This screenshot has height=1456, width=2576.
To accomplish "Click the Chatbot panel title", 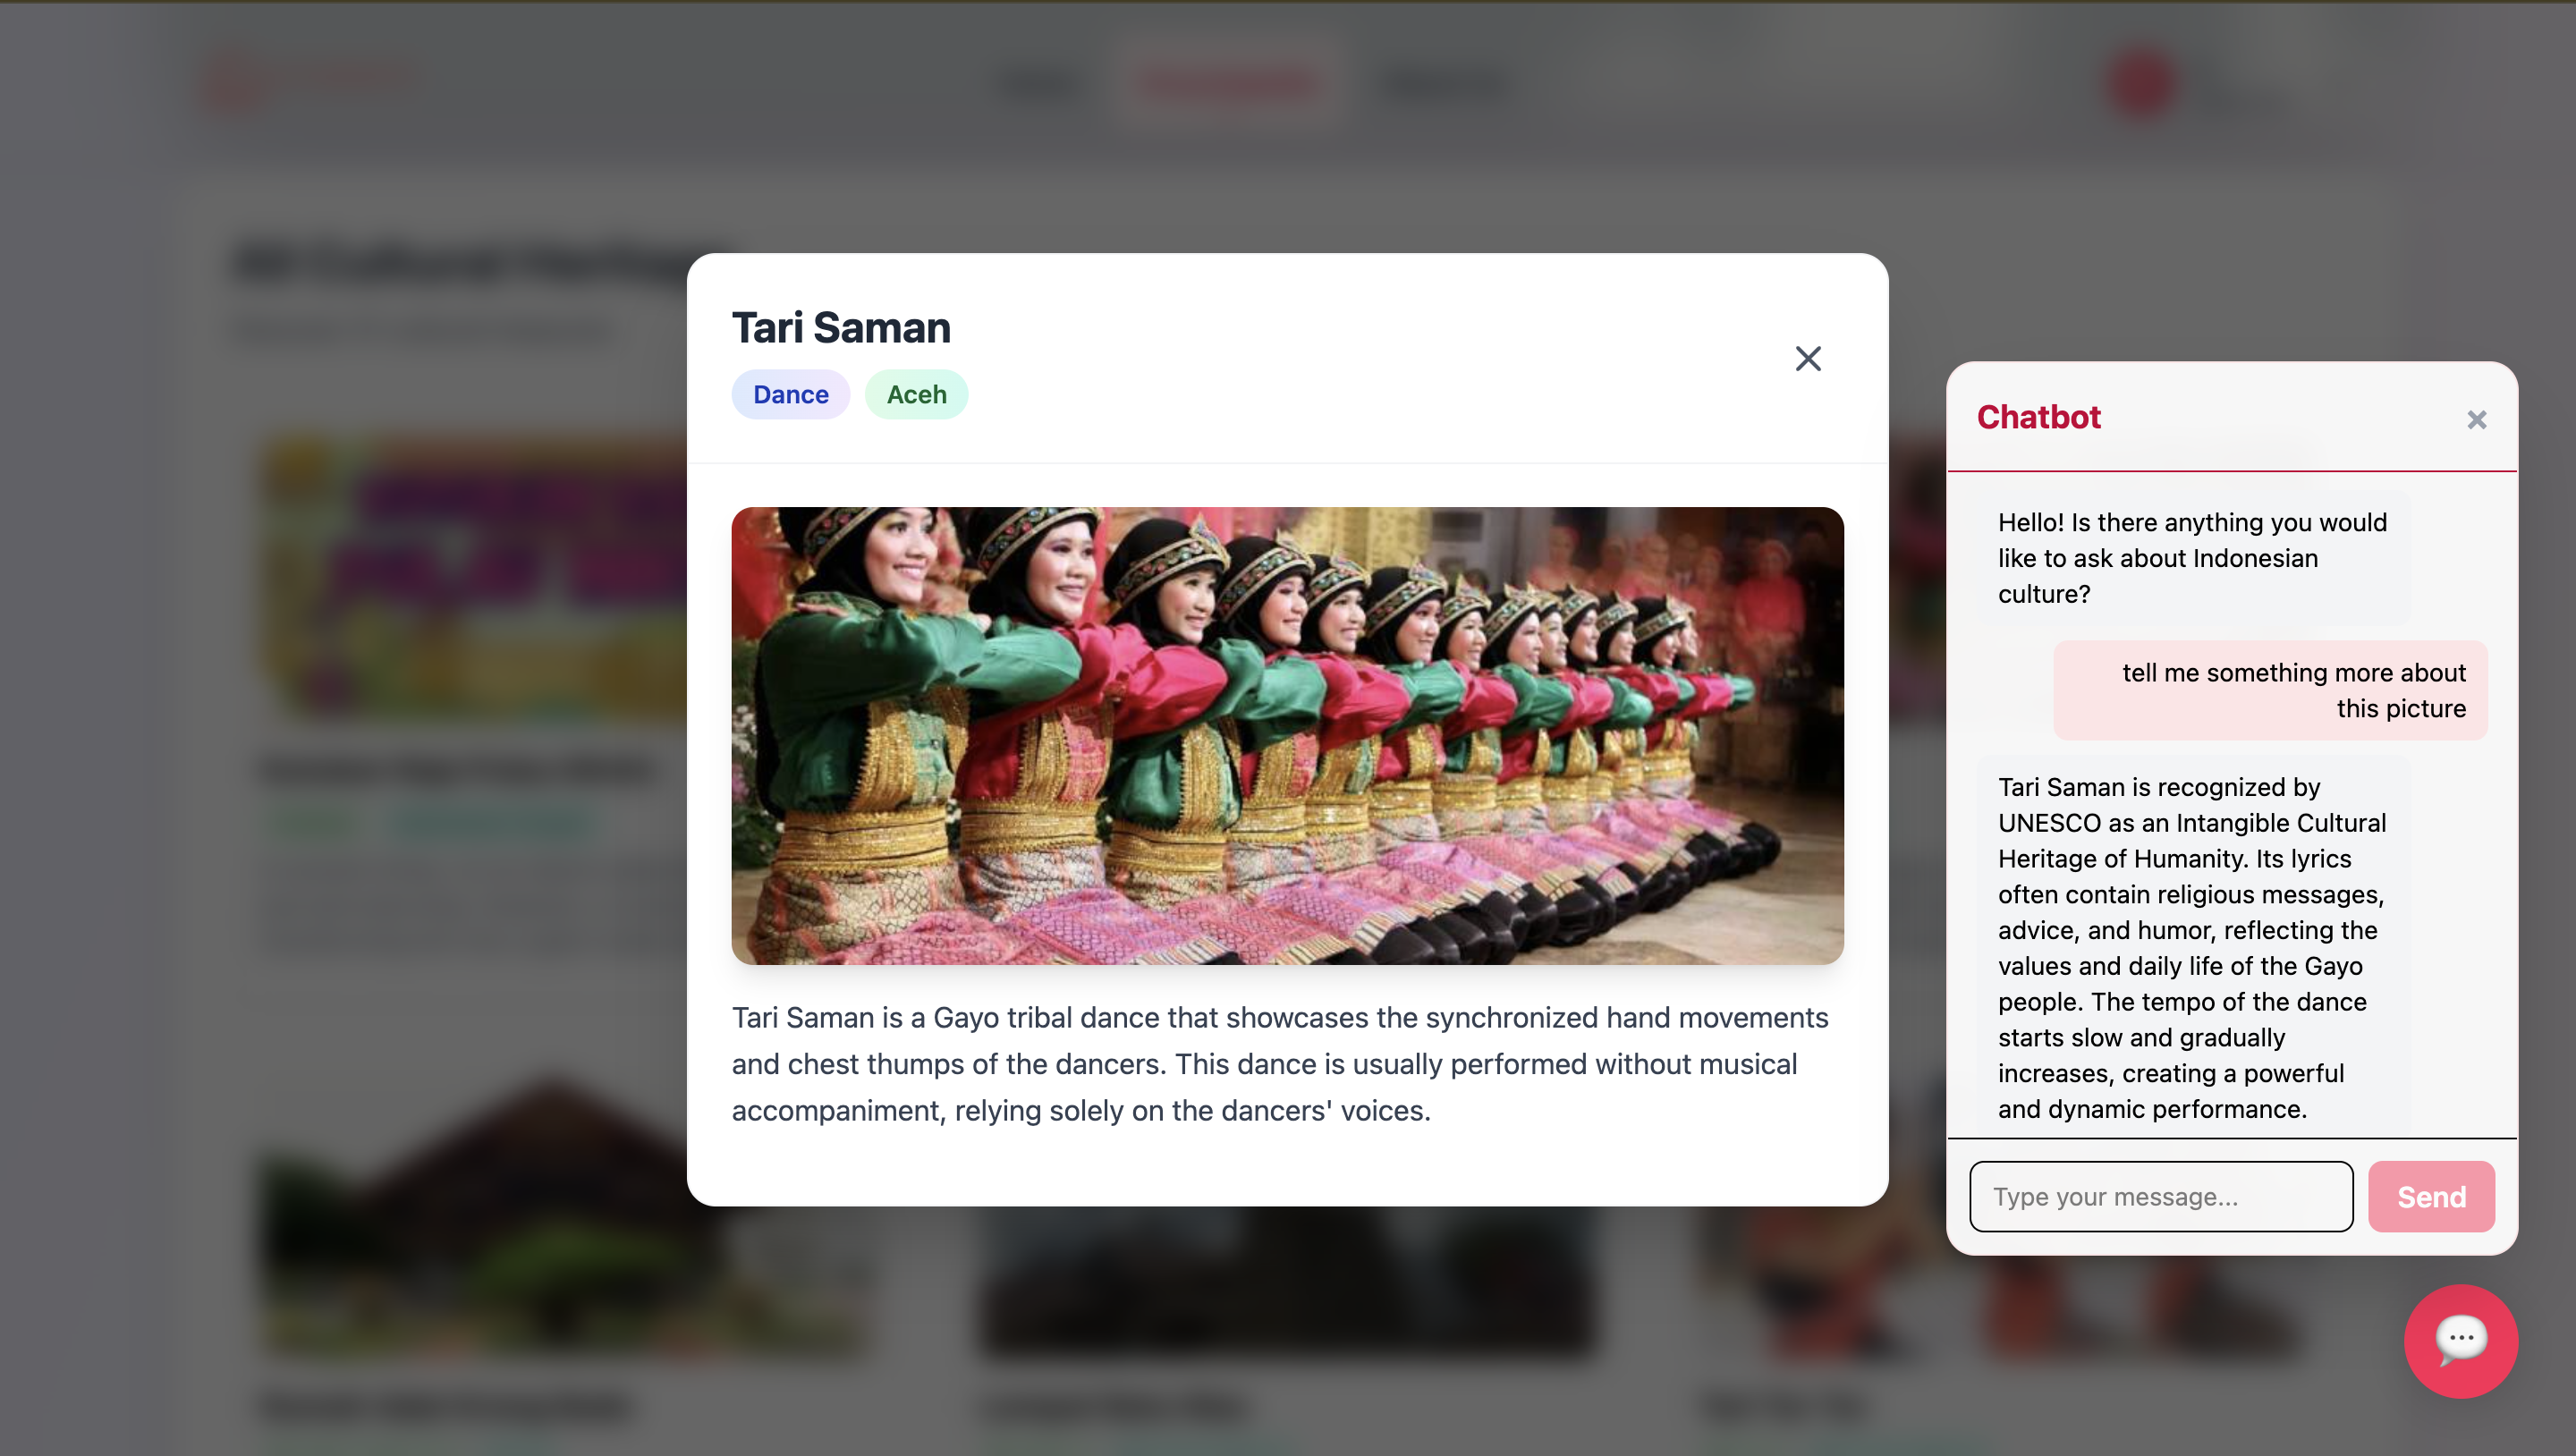I will [2038, 417].
